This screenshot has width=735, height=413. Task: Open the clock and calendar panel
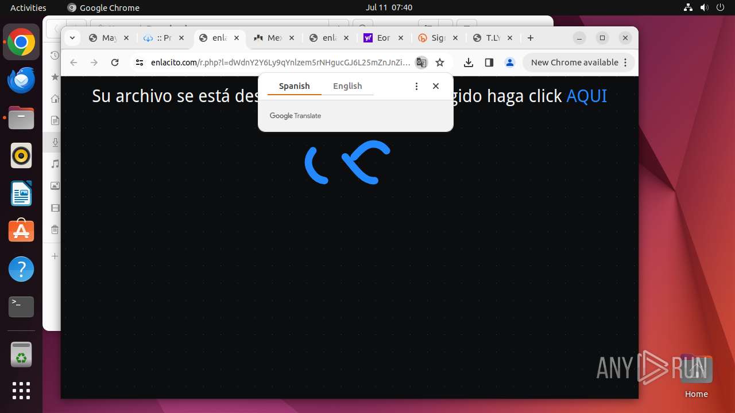389,7
